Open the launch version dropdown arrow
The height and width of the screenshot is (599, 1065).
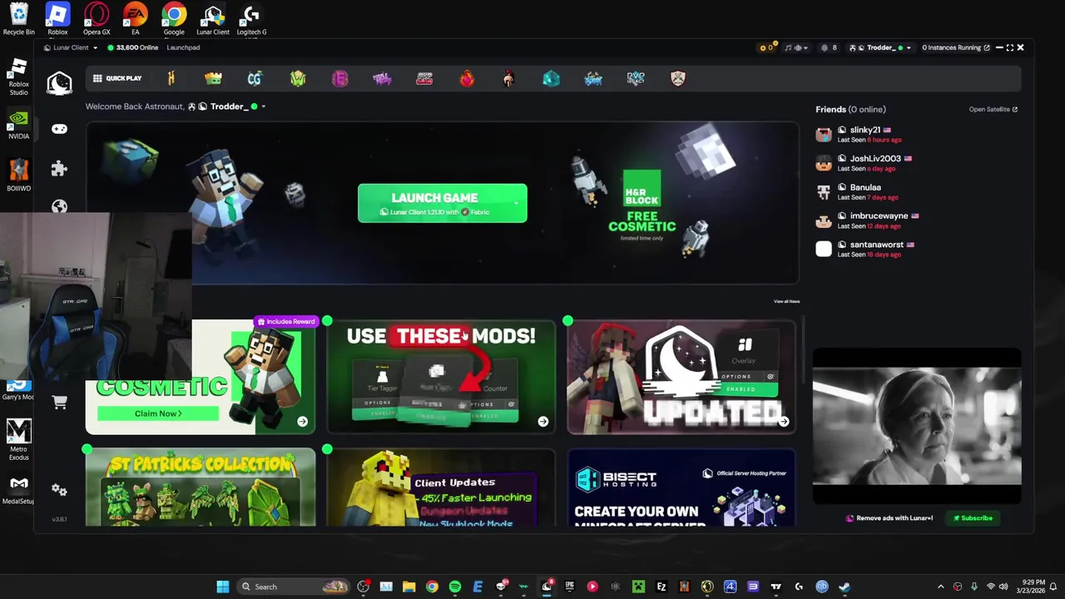coord(516,203)
